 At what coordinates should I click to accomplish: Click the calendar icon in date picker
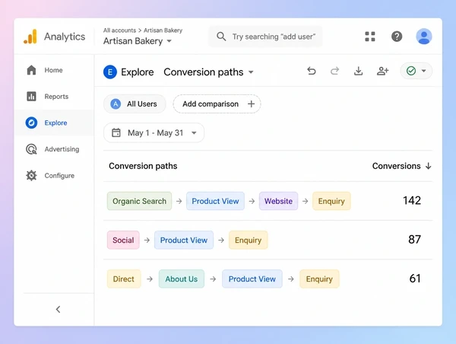[x=116, y=133]
